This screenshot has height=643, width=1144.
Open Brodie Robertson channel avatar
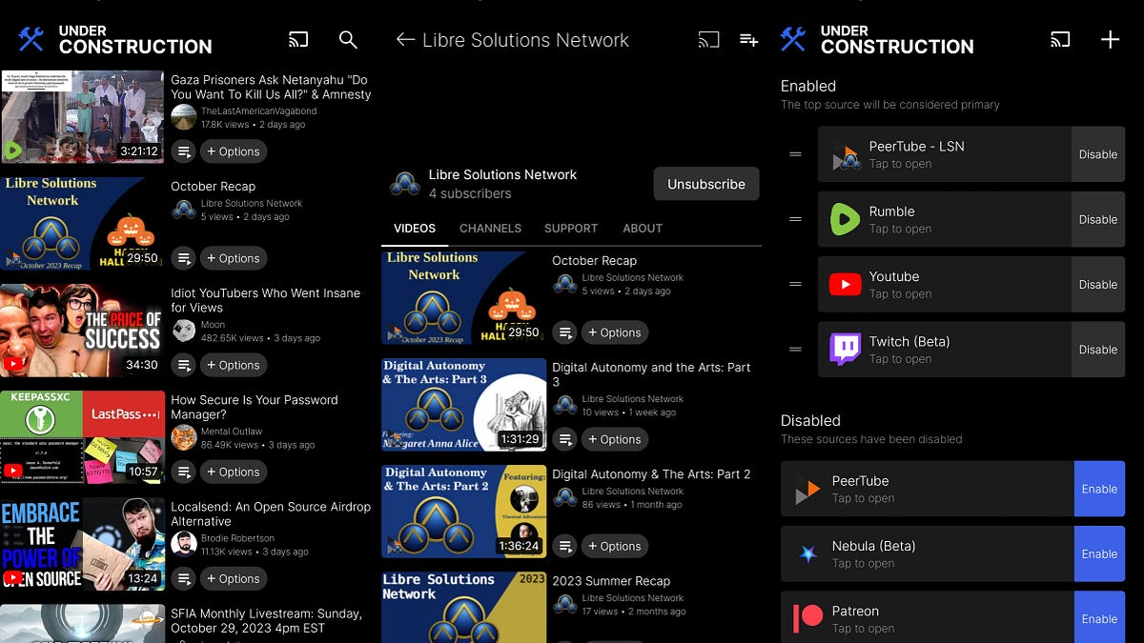184,544
